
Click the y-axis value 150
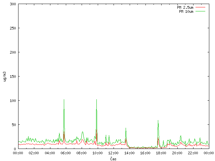(x=13, y=76)
